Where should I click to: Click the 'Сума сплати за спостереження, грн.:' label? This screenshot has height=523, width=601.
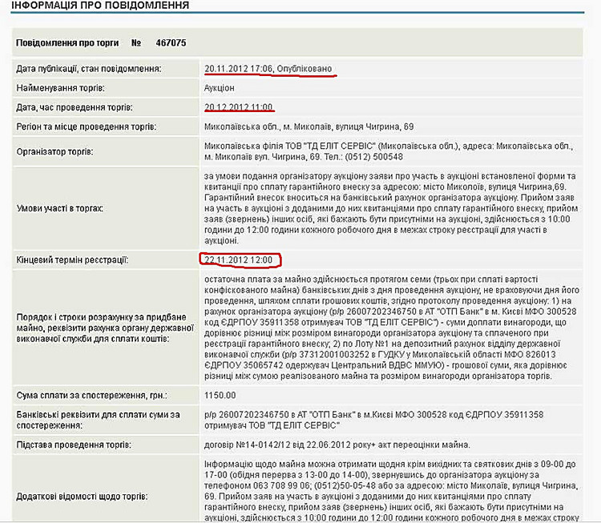88,395
